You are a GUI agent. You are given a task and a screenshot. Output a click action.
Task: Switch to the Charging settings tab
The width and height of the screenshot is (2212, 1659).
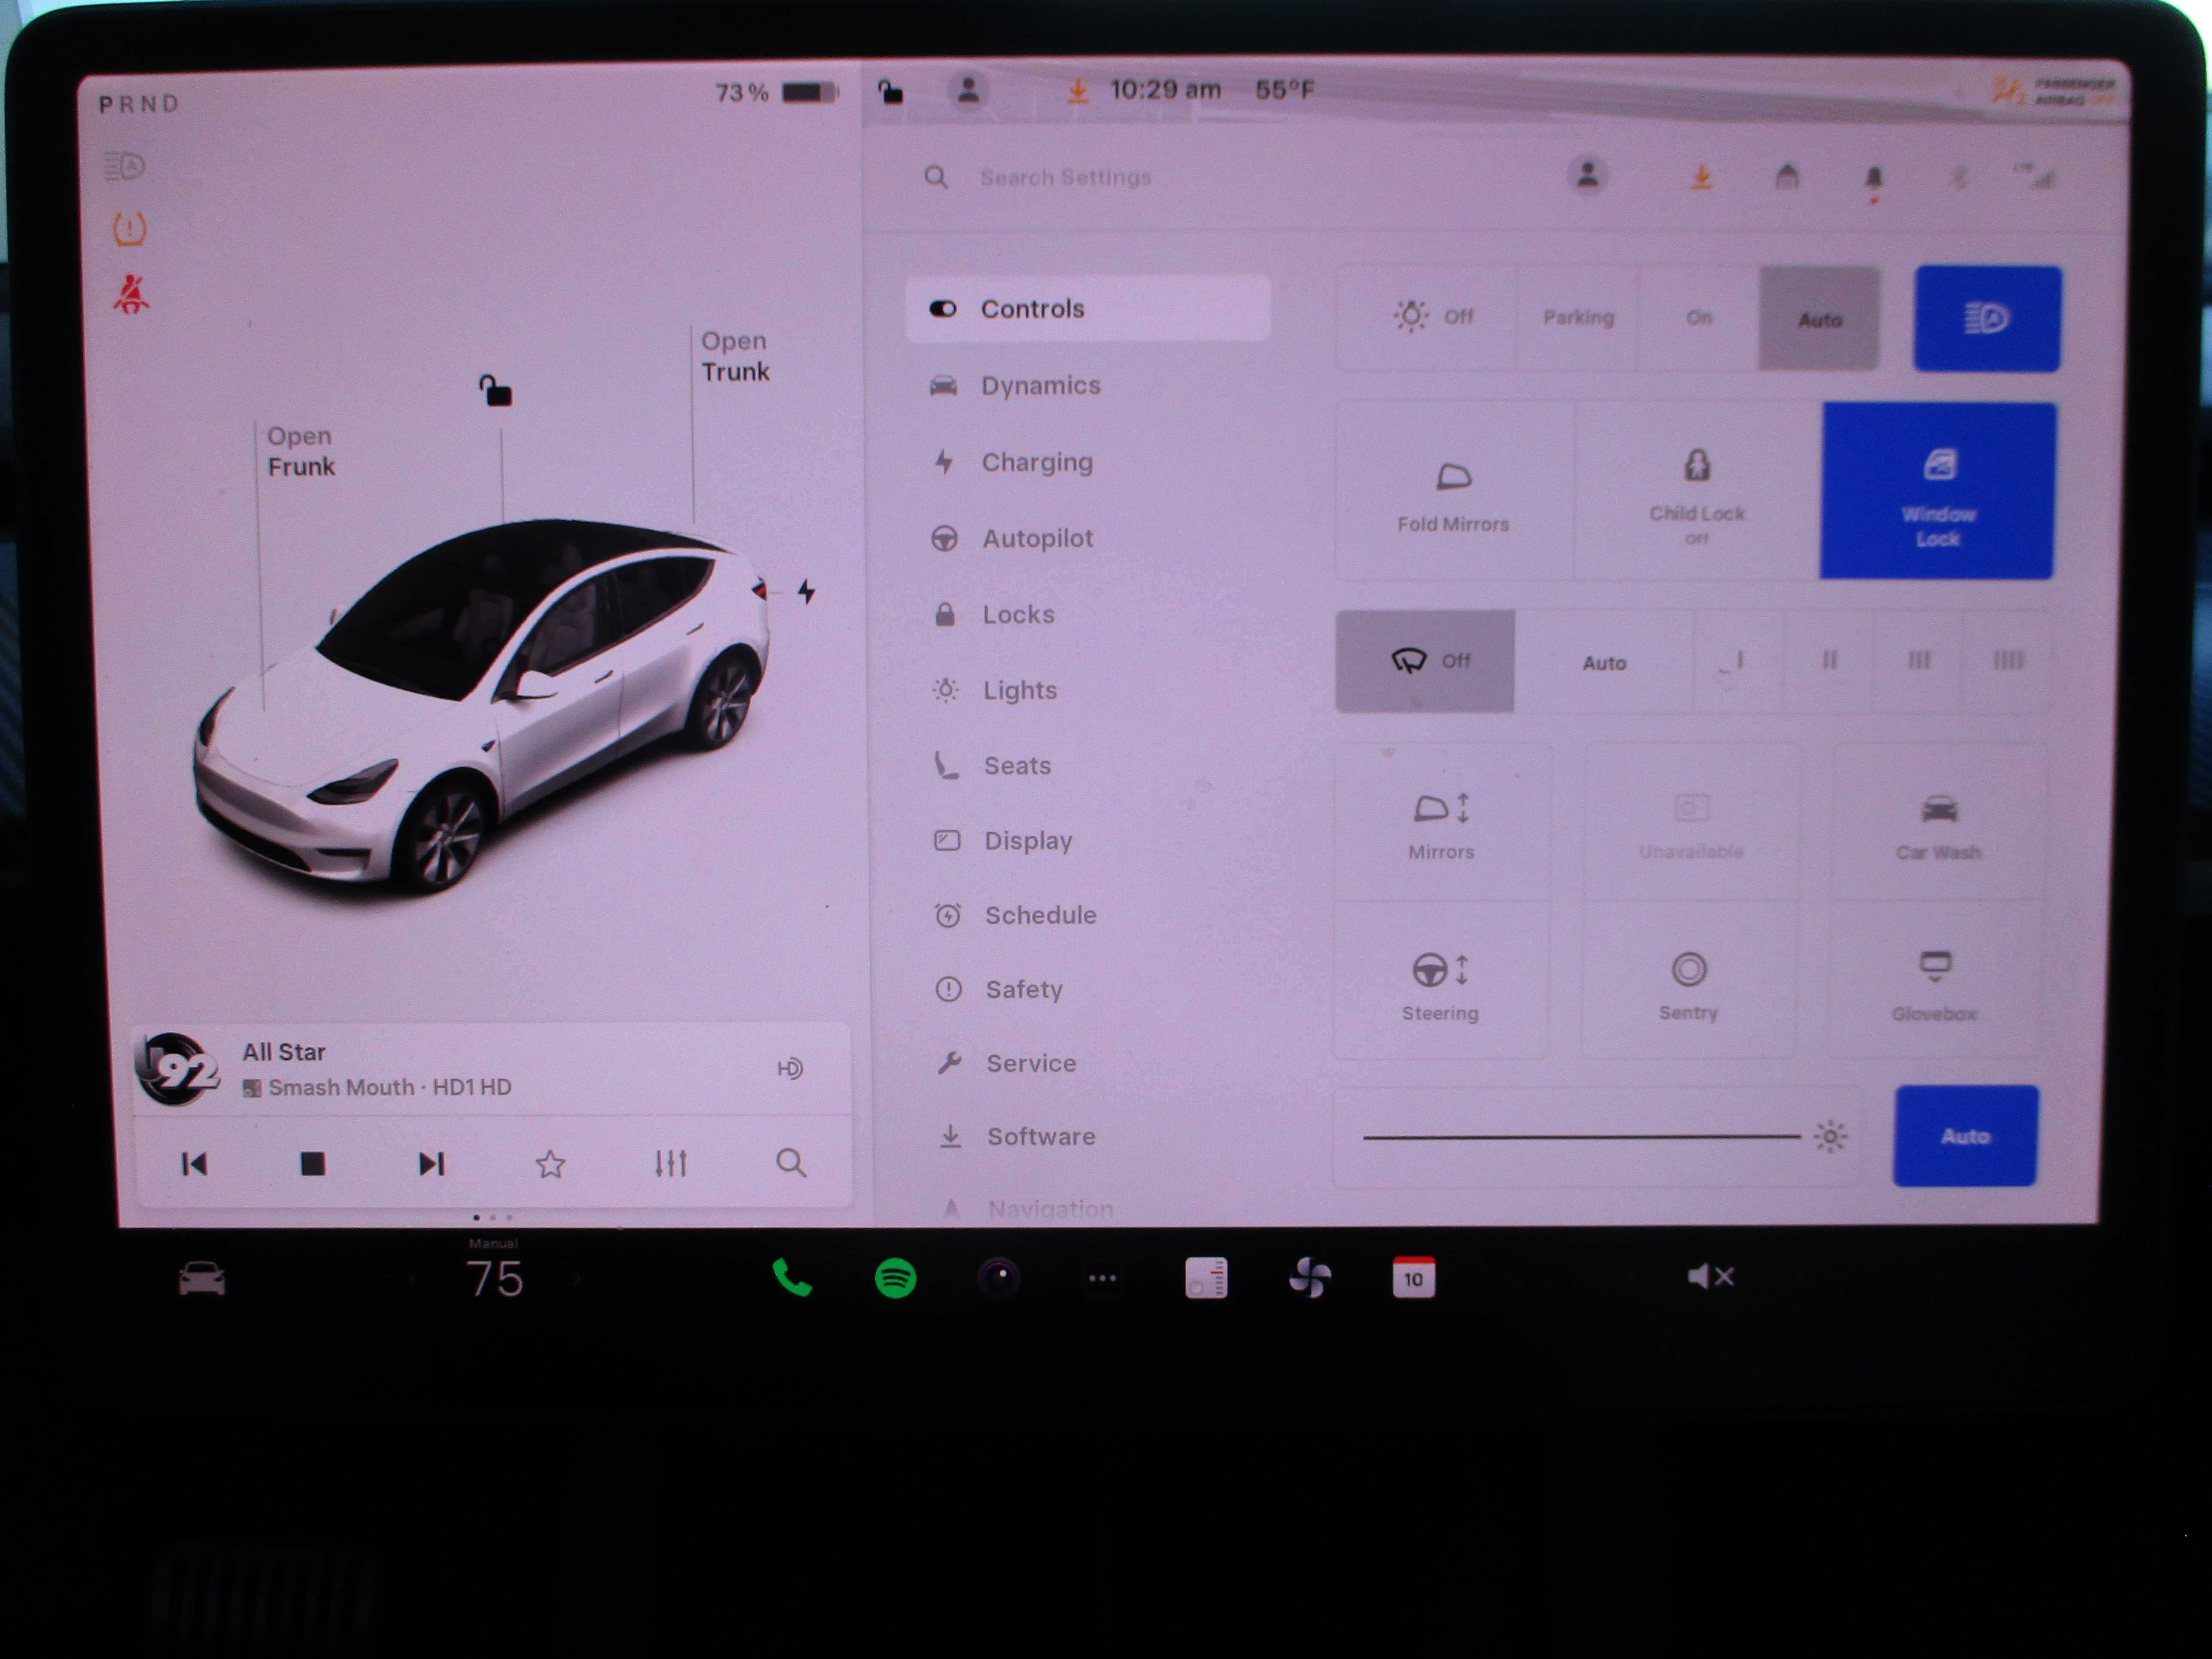(x=1036, y=462)
